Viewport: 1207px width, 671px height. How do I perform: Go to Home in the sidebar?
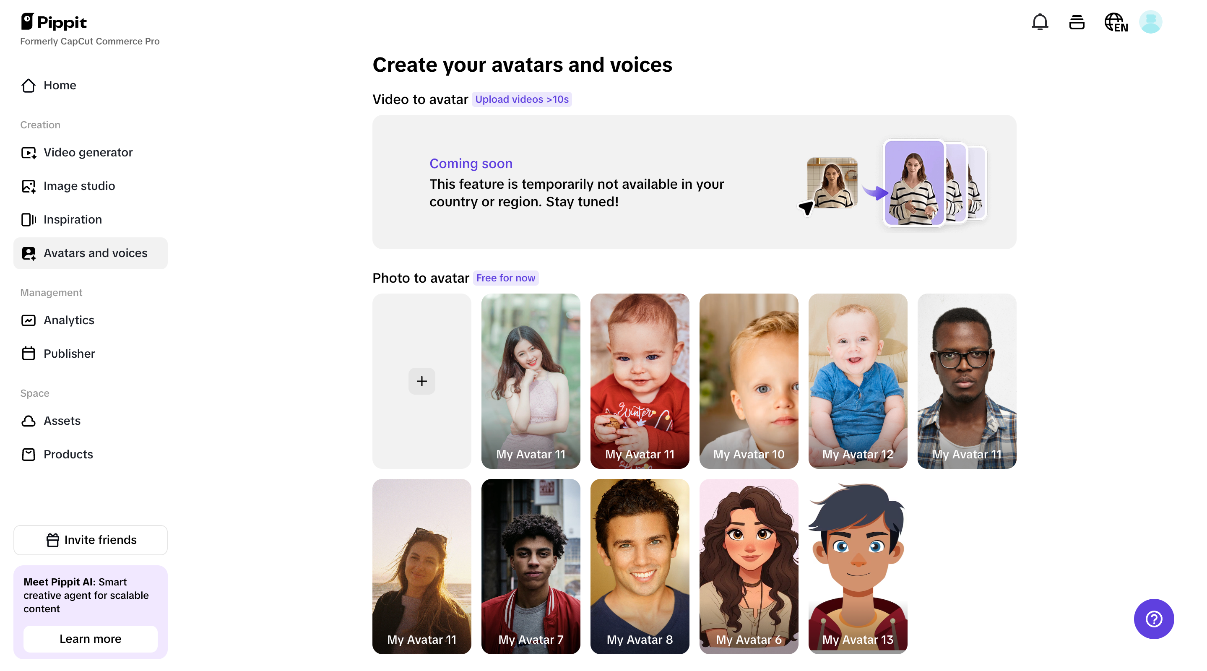(60, 85)
